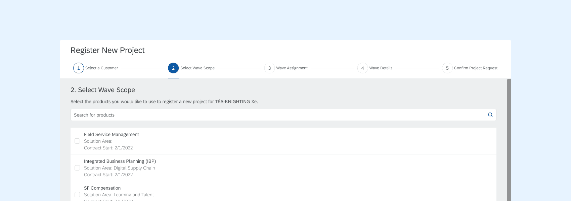Go to Confirm Project Request step label

click(476, 68)
